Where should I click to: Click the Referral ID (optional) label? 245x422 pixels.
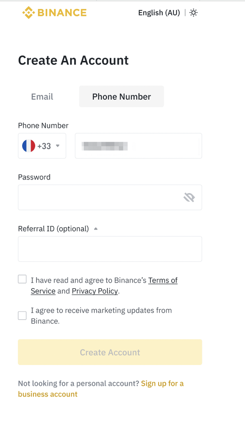click(53, 229)
